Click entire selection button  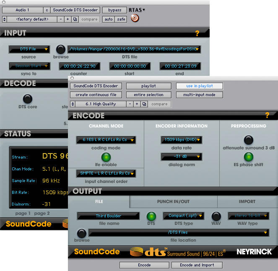pyautogui.click(x=148, y=95)
